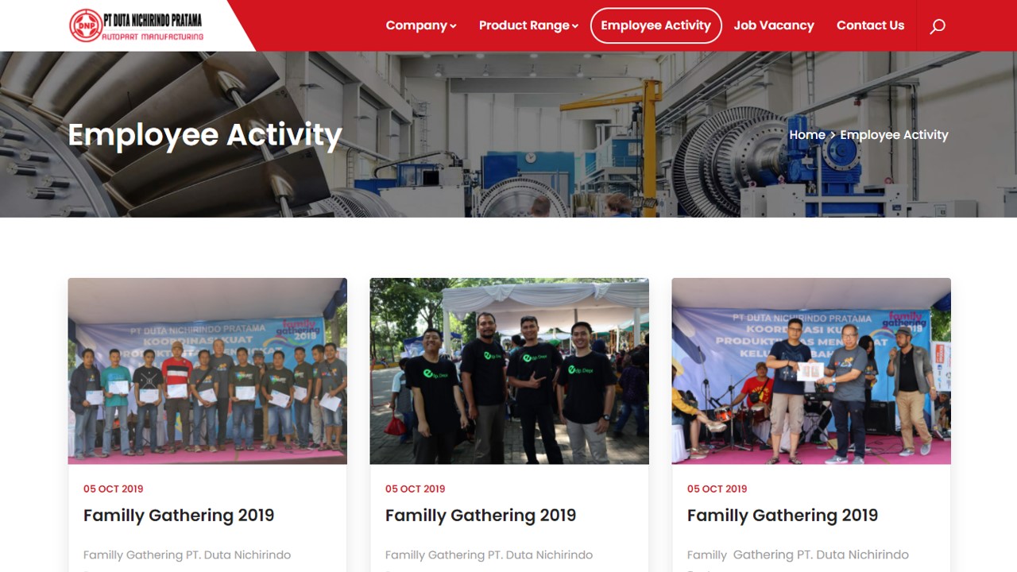Expand the Company menu chevron
The width and height of the screenshot is (1017, 572).
(453, 26)
